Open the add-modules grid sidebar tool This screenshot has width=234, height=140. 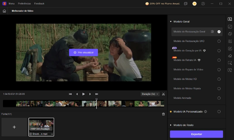point(230,41)
